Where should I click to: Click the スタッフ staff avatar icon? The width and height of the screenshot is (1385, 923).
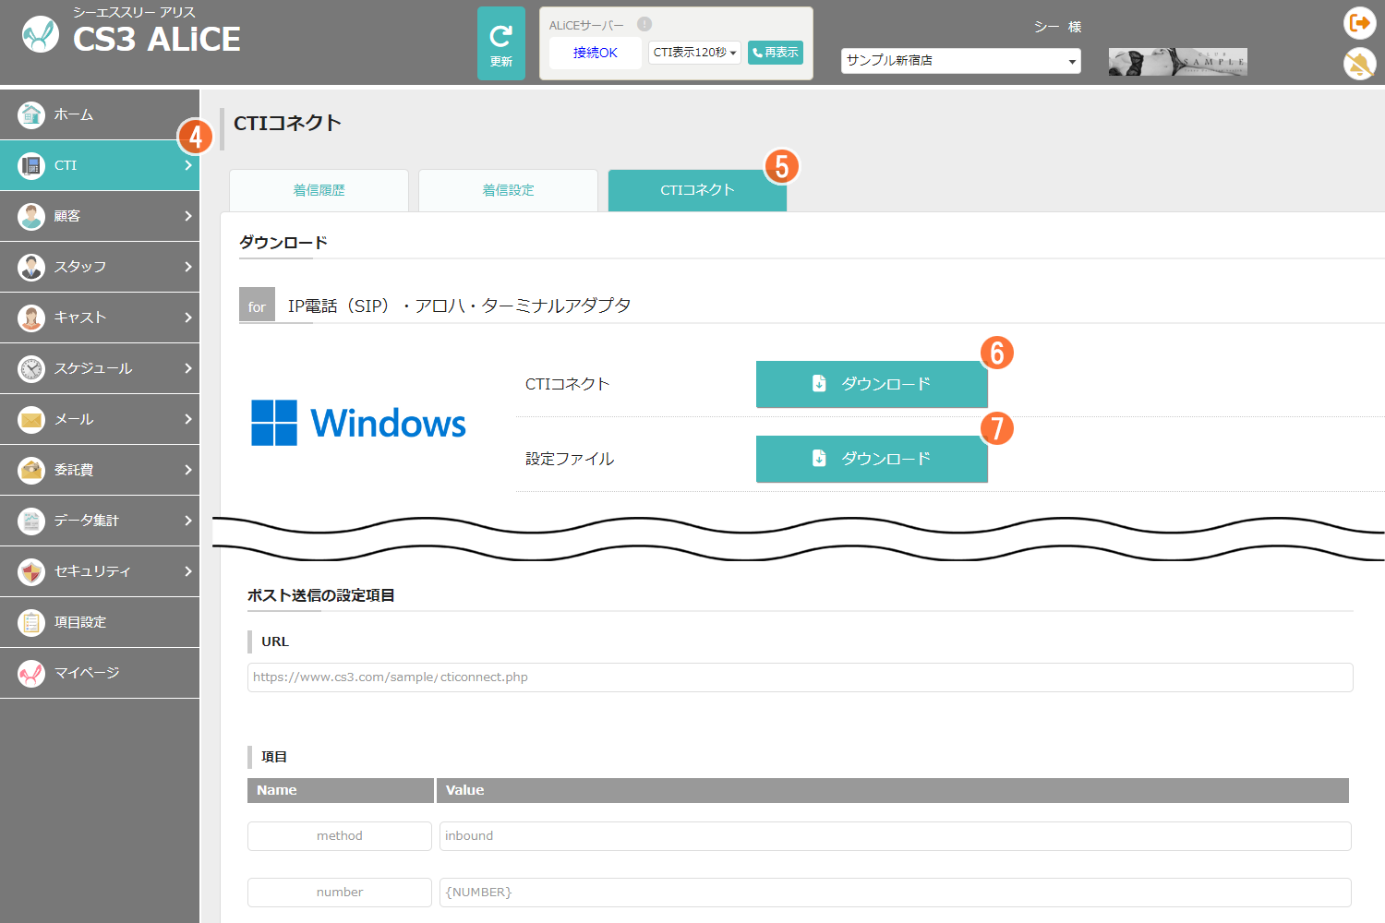point(31,267)
